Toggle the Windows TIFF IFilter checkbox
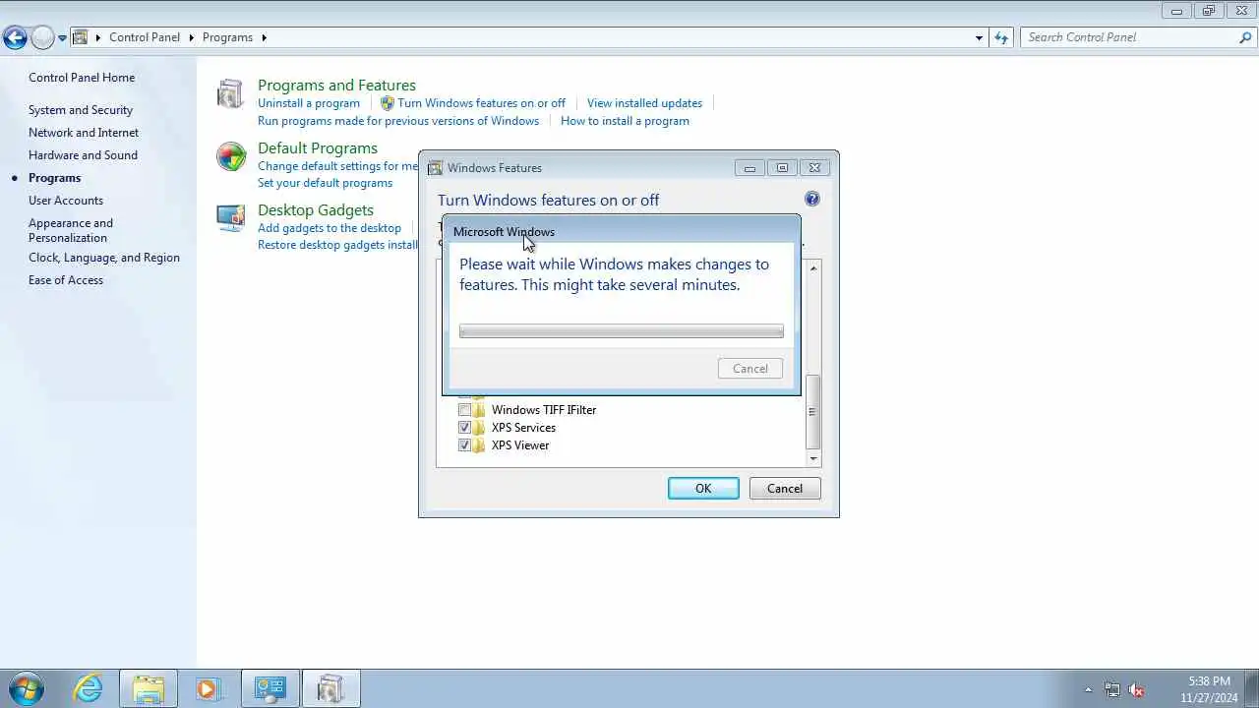The image size is (1259, 708). coord(464,410)
